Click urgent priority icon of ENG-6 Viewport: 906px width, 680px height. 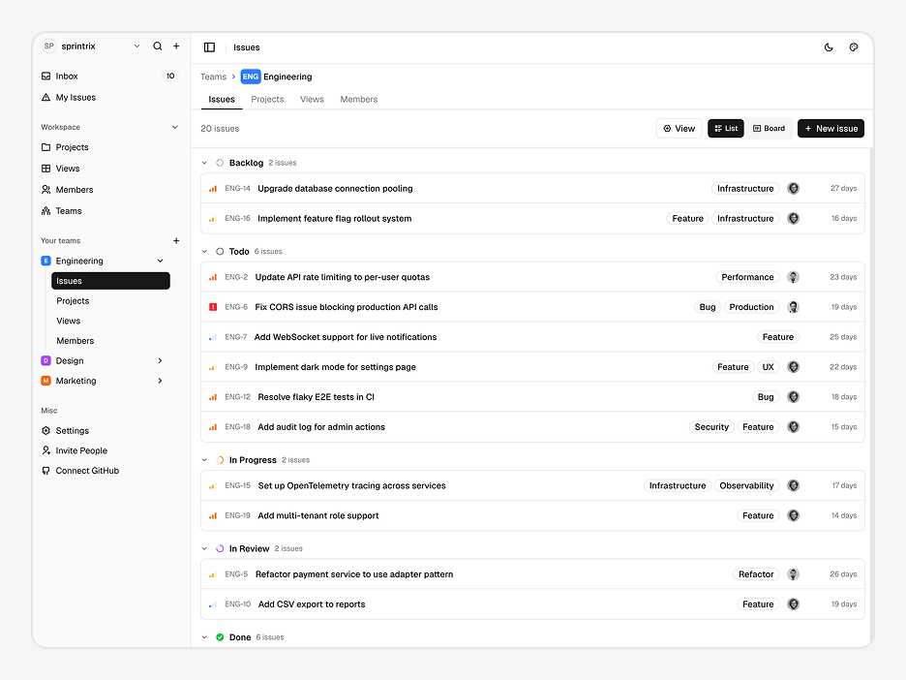pyautogui.click(x=213, y=307)
